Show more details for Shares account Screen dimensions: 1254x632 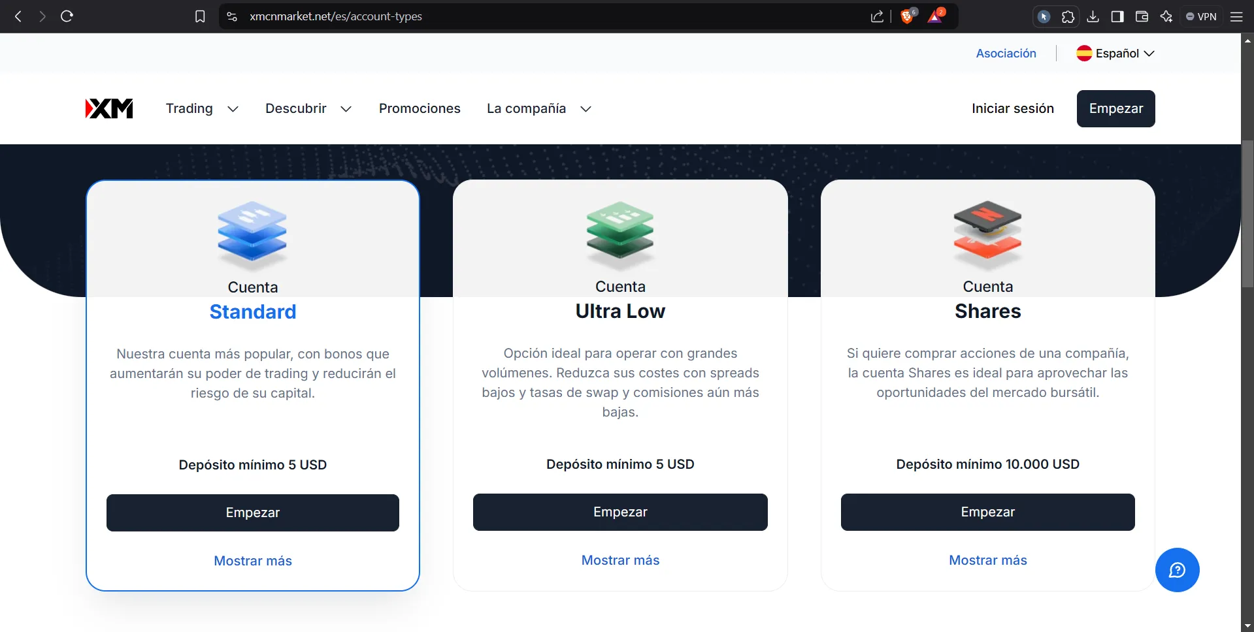click(987, 560)
